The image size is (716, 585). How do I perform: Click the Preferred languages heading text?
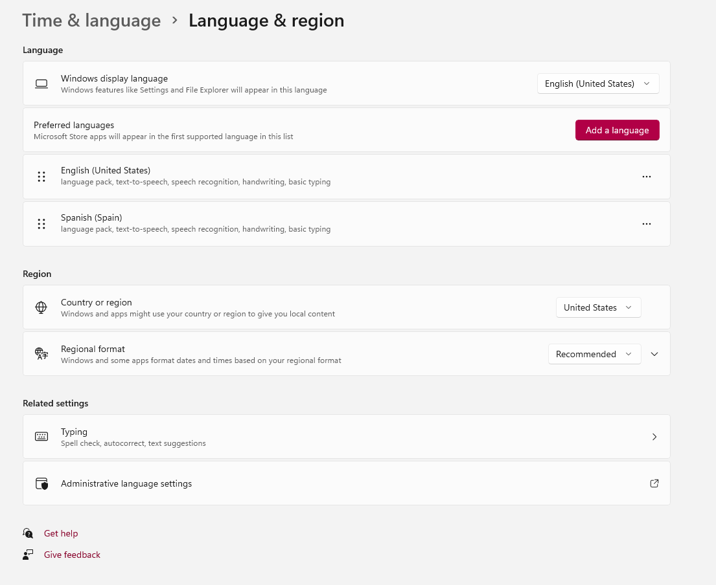(74, 125)
